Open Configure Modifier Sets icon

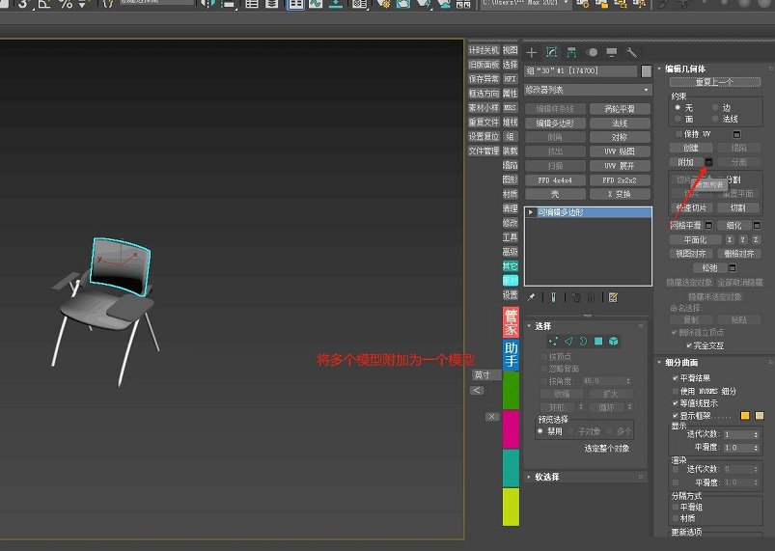(614, 297)
